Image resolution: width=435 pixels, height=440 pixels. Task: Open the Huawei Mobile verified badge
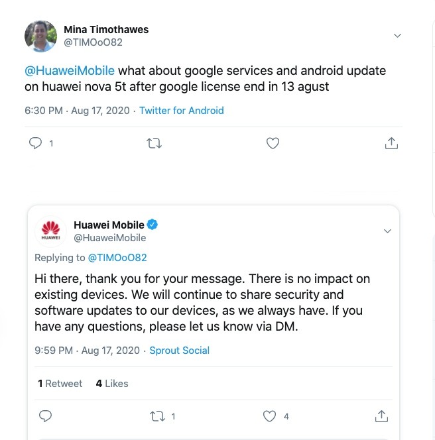152,225
